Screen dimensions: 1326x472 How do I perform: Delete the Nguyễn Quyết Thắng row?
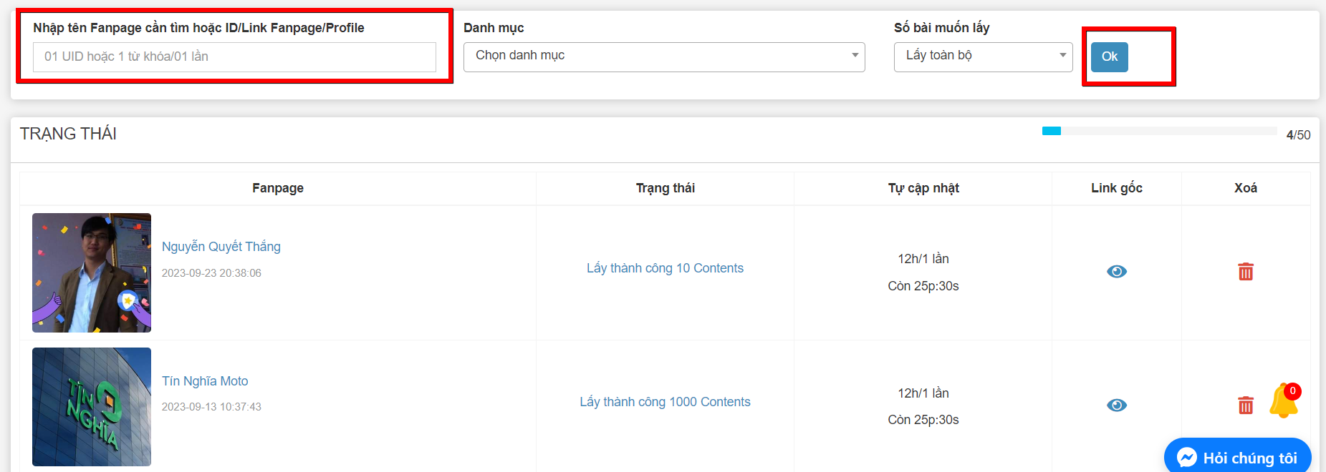coord(1246,272)
